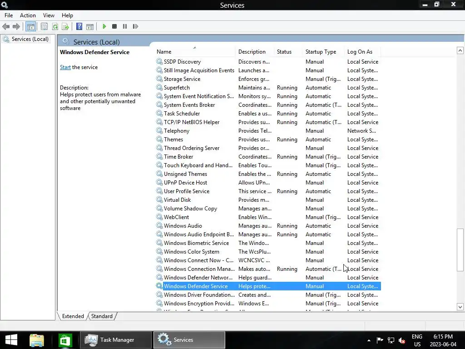Image resolution: width=465 pixels, height=349 pixels.
Task: Switch to the Standard tab
Action: (102, 316)
